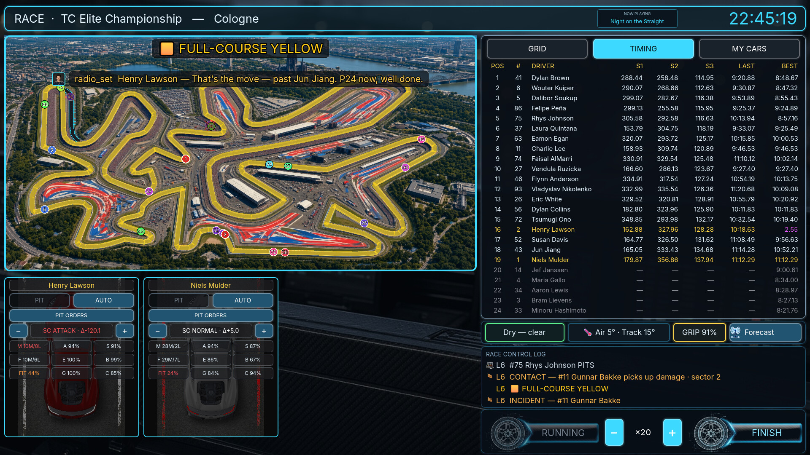Click Henry Lawson's FIT 44% stat
The height and width of the screenshot is (455, 810).
[29, 373]
